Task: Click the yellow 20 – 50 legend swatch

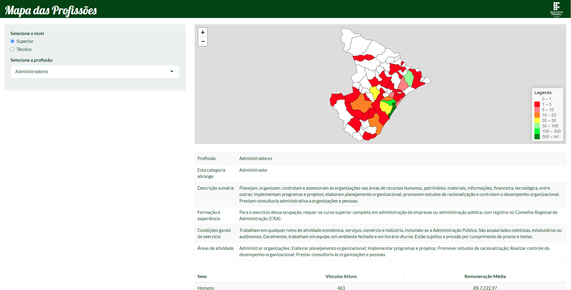Action: point(537,120)
